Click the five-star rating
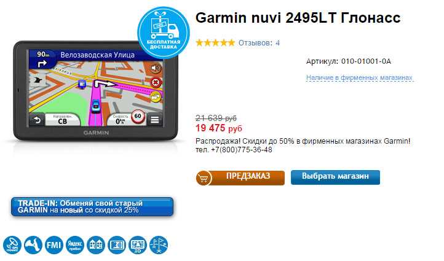The width and height of the screenshot is (444, 261). (215, 43)
